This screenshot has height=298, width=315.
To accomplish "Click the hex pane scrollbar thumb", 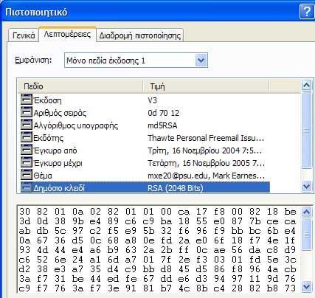I will coord(306,234).
